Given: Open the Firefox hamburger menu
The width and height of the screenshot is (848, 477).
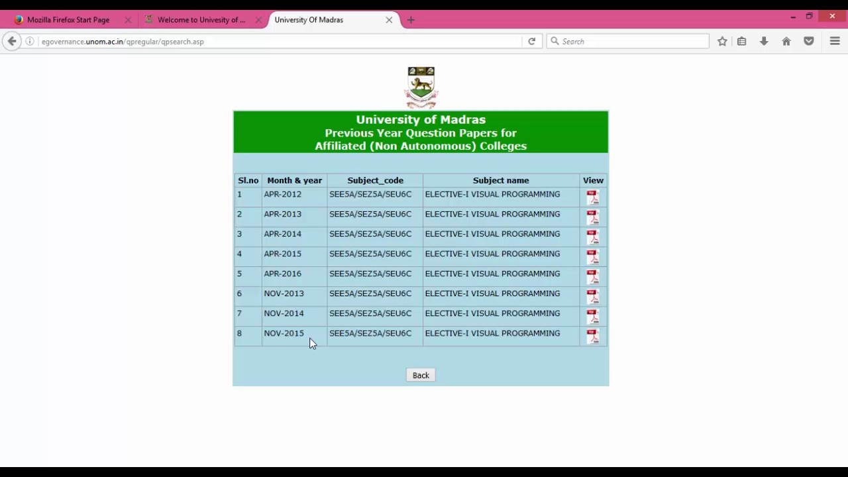Looking at the screenshot, I should click(x=835, y=41).
